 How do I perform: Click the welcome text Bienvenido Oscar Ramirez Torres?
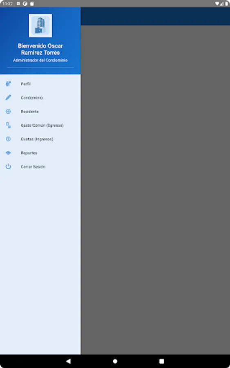point(40,49)
